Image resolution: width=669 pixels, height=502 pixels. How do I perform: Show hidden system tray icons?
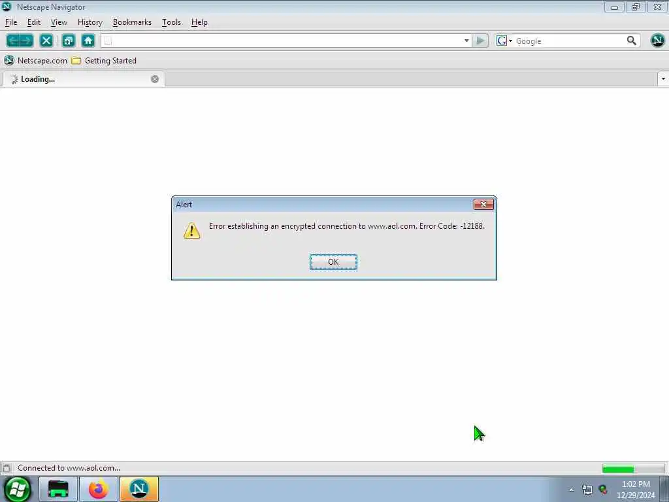click(x=571, y=490)
